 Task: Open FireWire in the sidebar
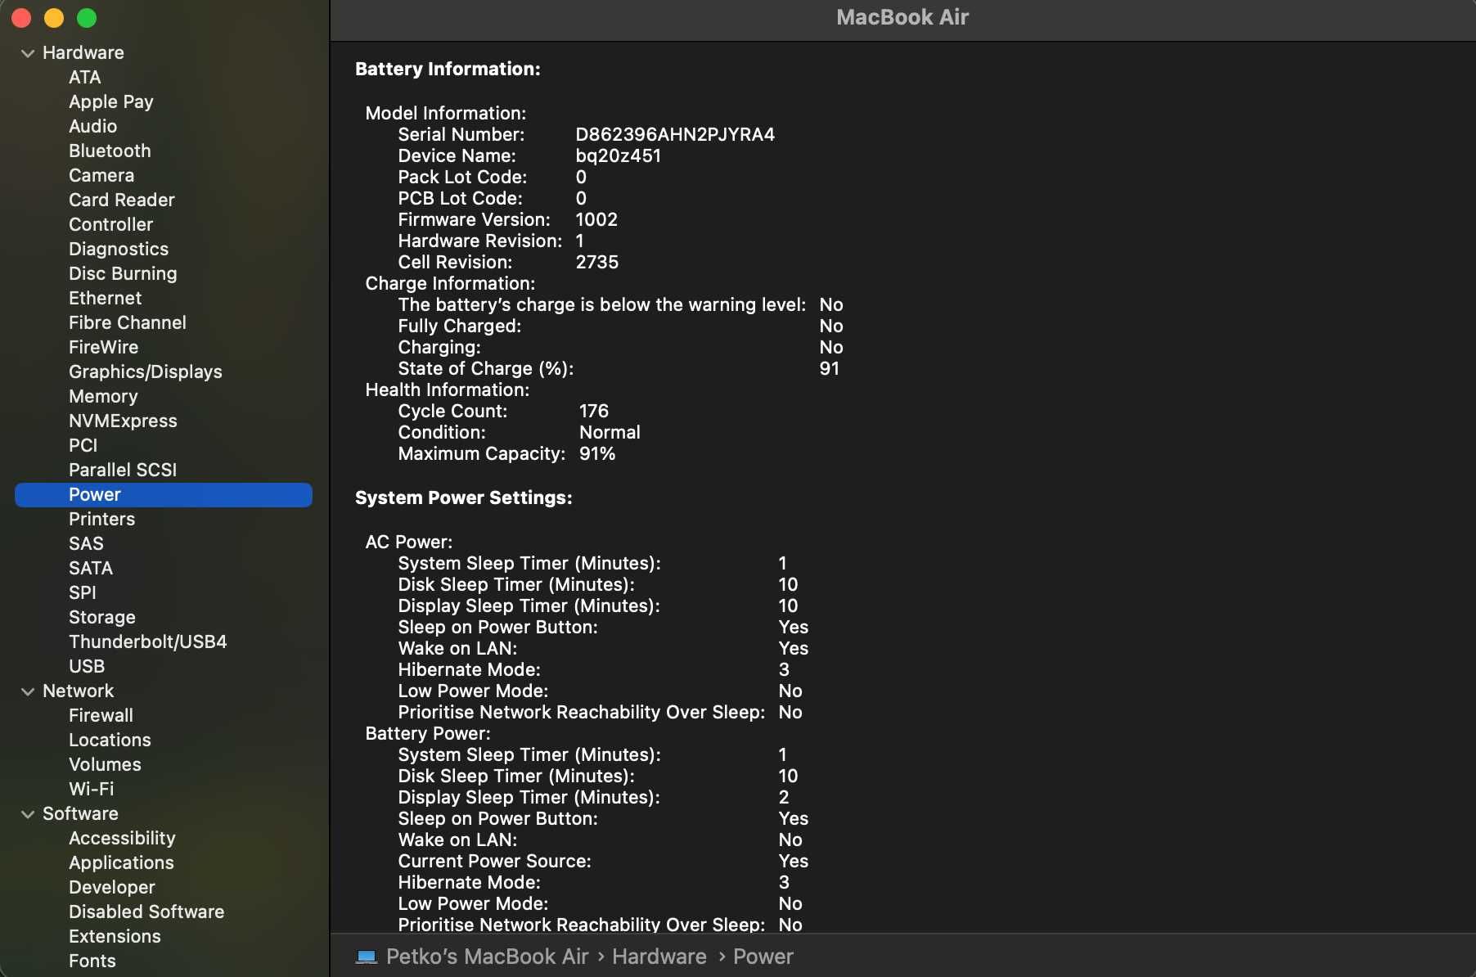tap(104, 347)
